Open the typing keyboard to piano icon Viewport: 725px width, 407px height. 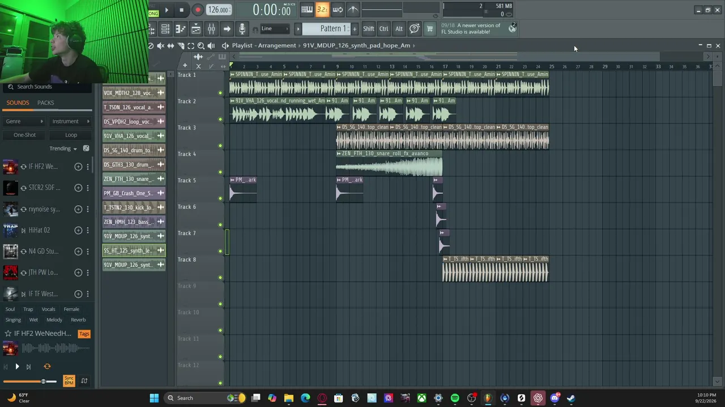(x=307, y=9)
